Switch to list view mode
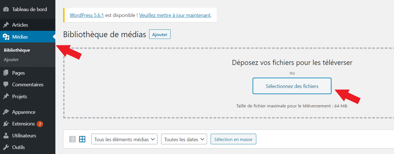 tap(72, 139)
